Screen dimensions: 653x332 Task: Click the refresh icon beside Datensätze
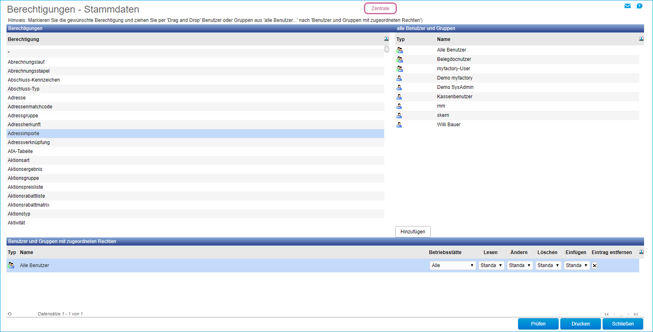click(x=9, y=314)
